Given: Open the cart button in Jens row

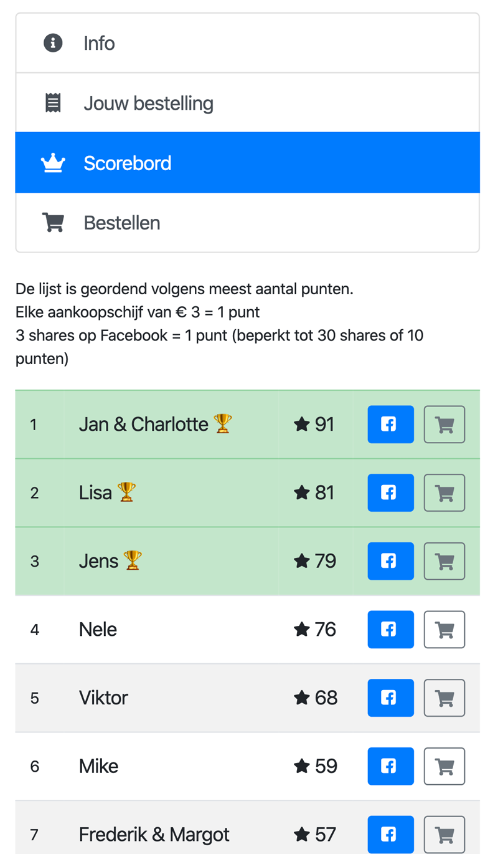Looking at the screenshot, I should [444, 561].
